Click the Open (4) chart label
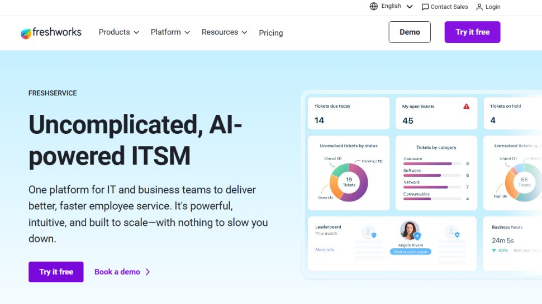This screenshot has width=542, height=304. (x=325, y=197)
